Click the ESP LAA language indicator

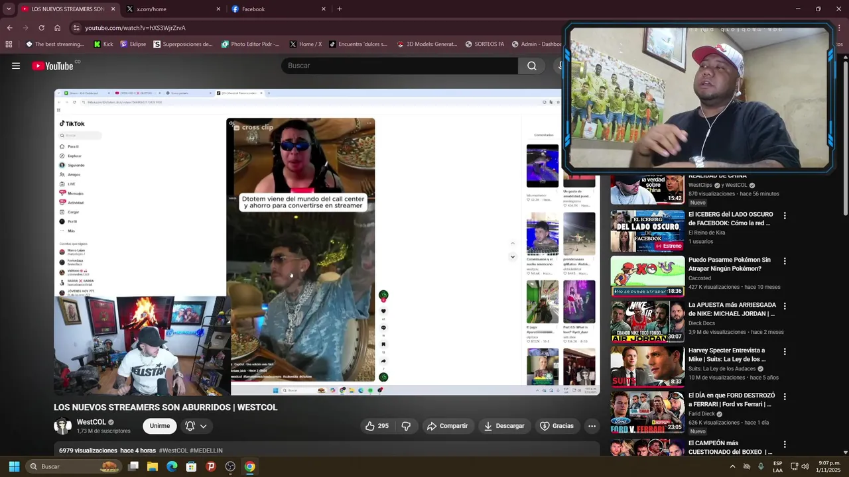coord(777,466)
